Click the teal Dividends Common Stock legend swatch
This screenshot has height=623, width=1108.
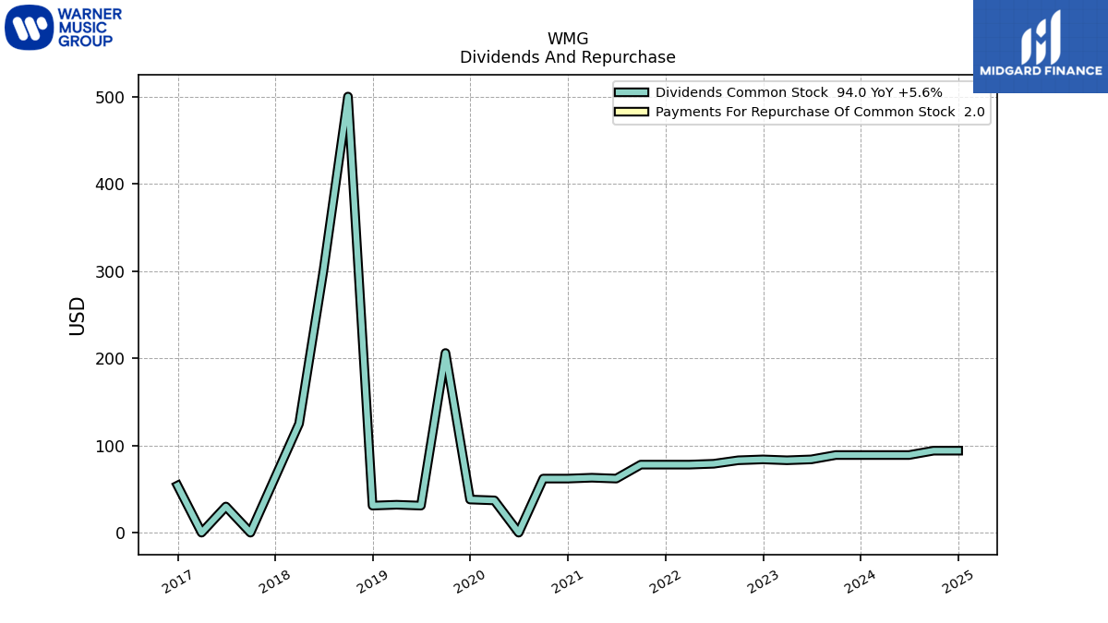(632, 92)
